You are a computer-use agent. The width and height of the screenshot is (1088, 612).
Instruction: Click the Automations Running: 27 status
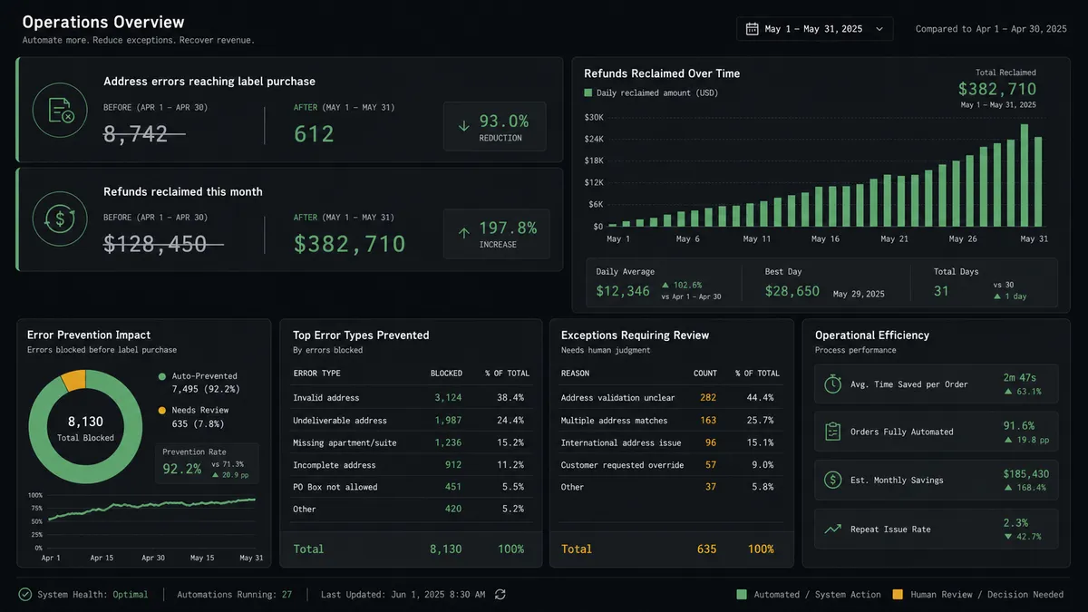[x=234, y=595]
